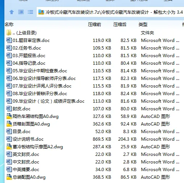
Task: Click the archive icon in the path bar
Action: tap(41, 12)
